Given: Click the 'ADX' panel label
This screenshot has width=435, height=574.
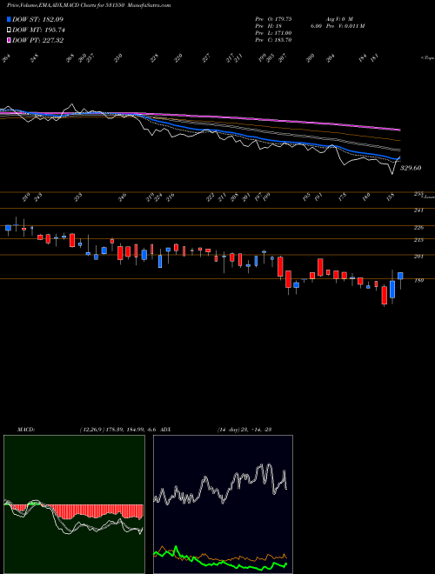Looking at the screenshot, I should click(166, 430).
